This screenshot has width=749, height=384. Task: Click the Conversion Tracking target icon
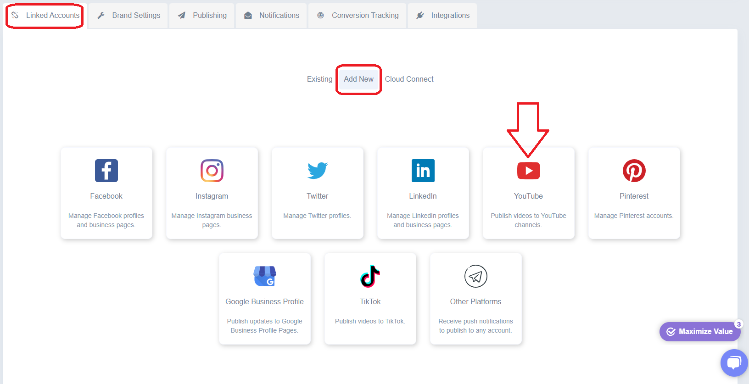pyautogui.click(x=321, y=15)
